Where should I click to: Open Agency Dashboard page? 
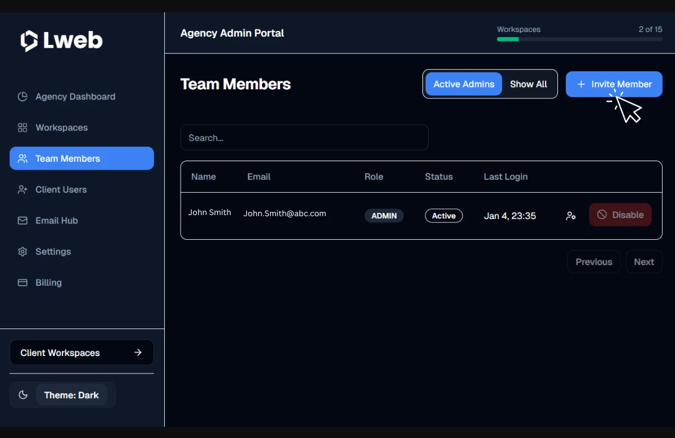(x=82, y=97)
